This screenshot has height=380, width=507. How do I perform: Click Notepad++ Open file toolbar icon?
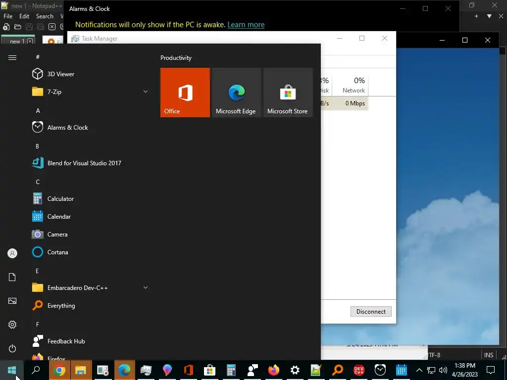coord(18,27)
